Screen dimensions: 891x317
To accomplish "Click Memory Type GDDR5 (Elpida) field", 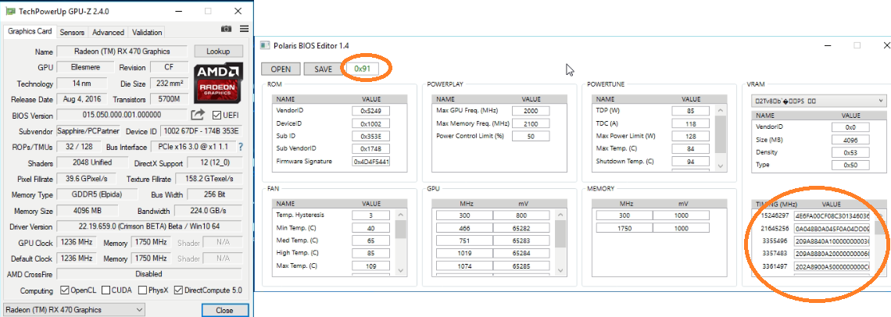I will (97, 195).
